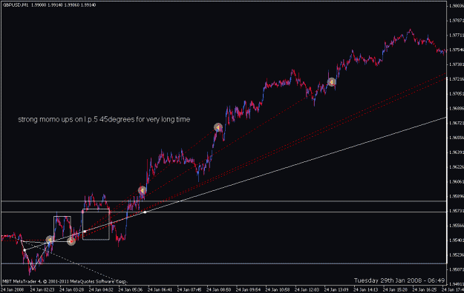This screenshot has width=464, height=293.
Task: Click the 1.9556 price scale label
Action: click(457, 226)
